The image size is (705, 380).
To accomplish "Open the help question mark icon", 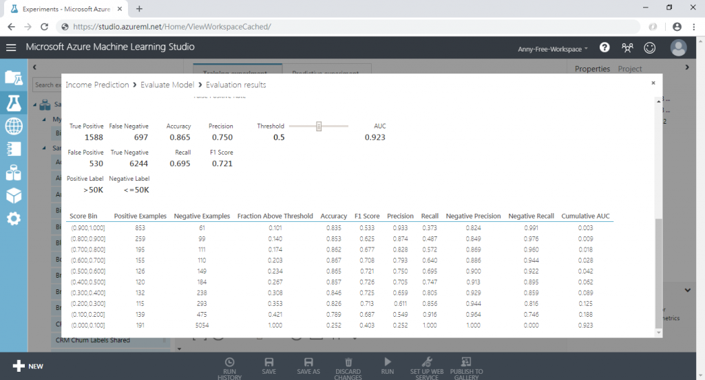I will click(604, 47).
